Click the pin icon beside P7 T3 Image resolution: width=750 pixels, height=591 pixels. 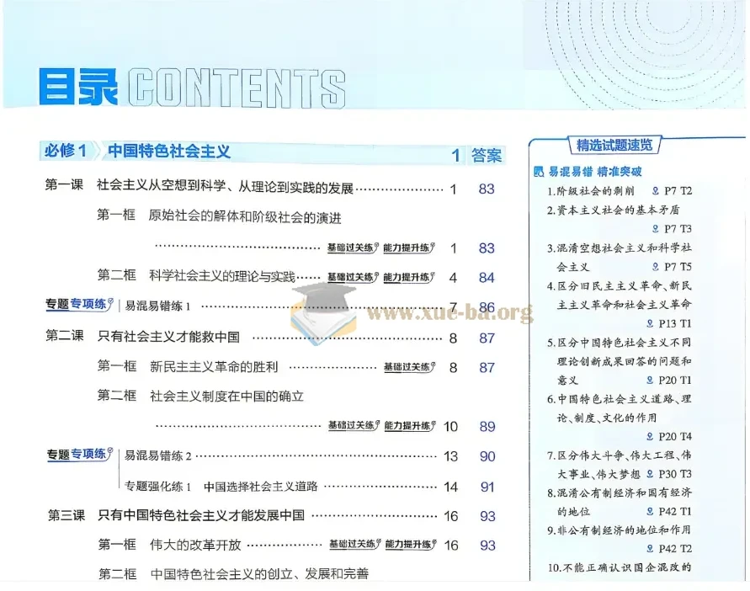click(655, 229)
